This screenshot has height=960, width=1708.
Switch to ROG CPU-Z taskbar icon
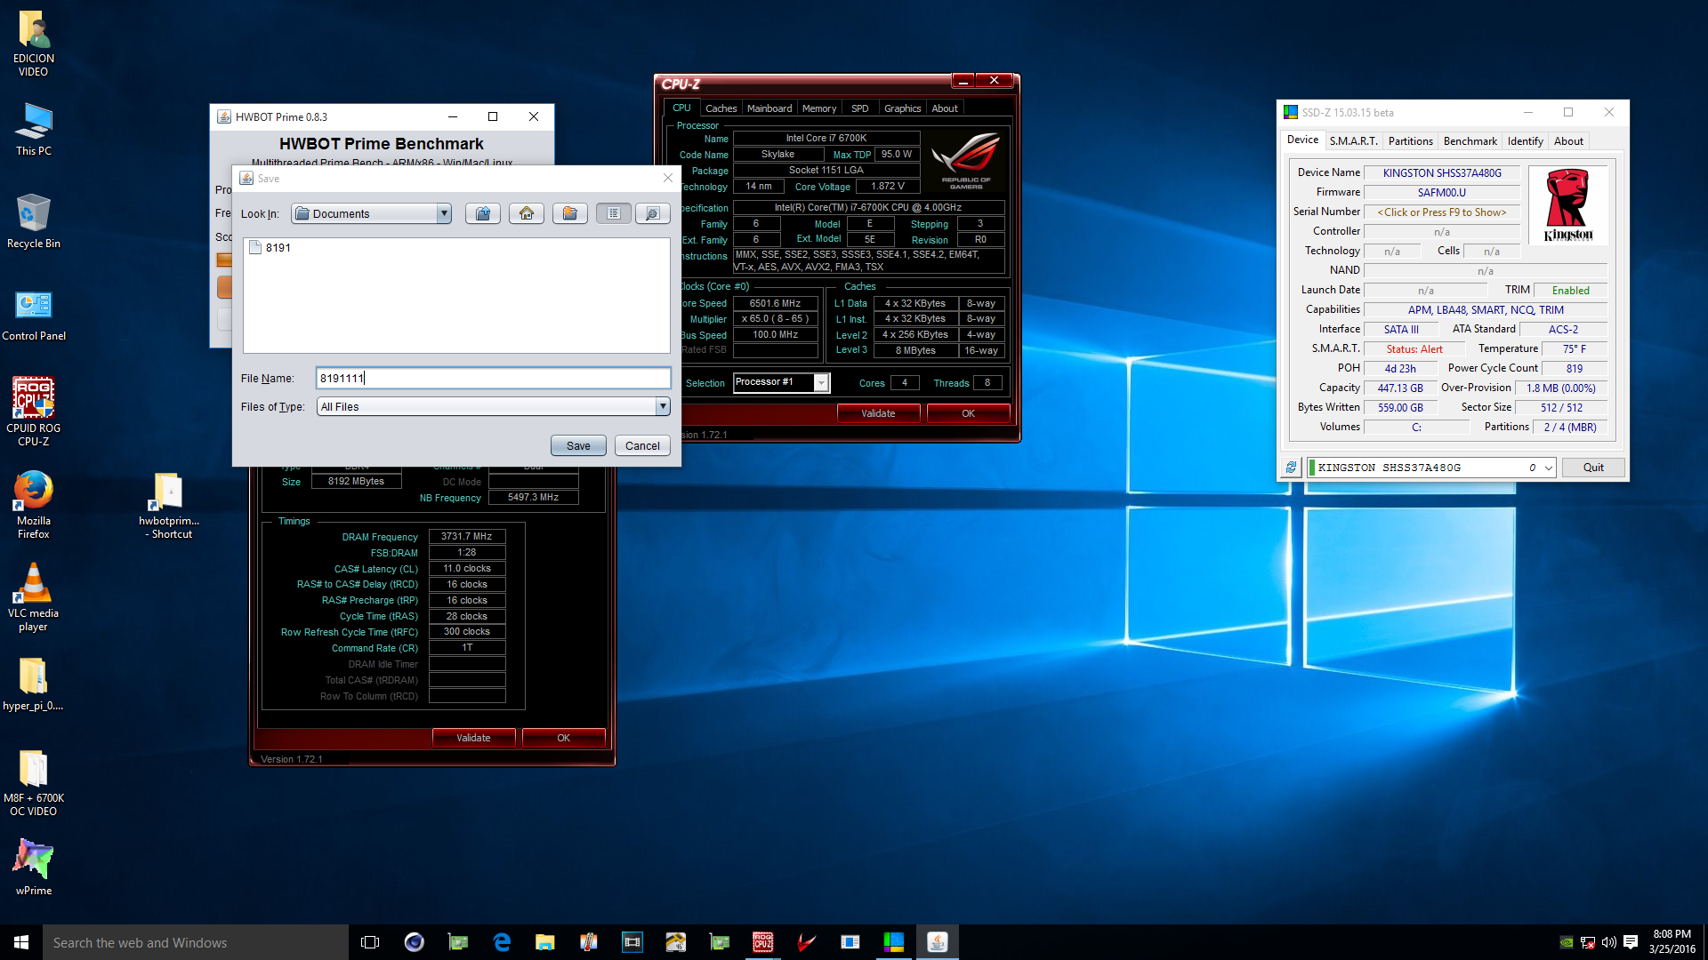click(763, 942)
